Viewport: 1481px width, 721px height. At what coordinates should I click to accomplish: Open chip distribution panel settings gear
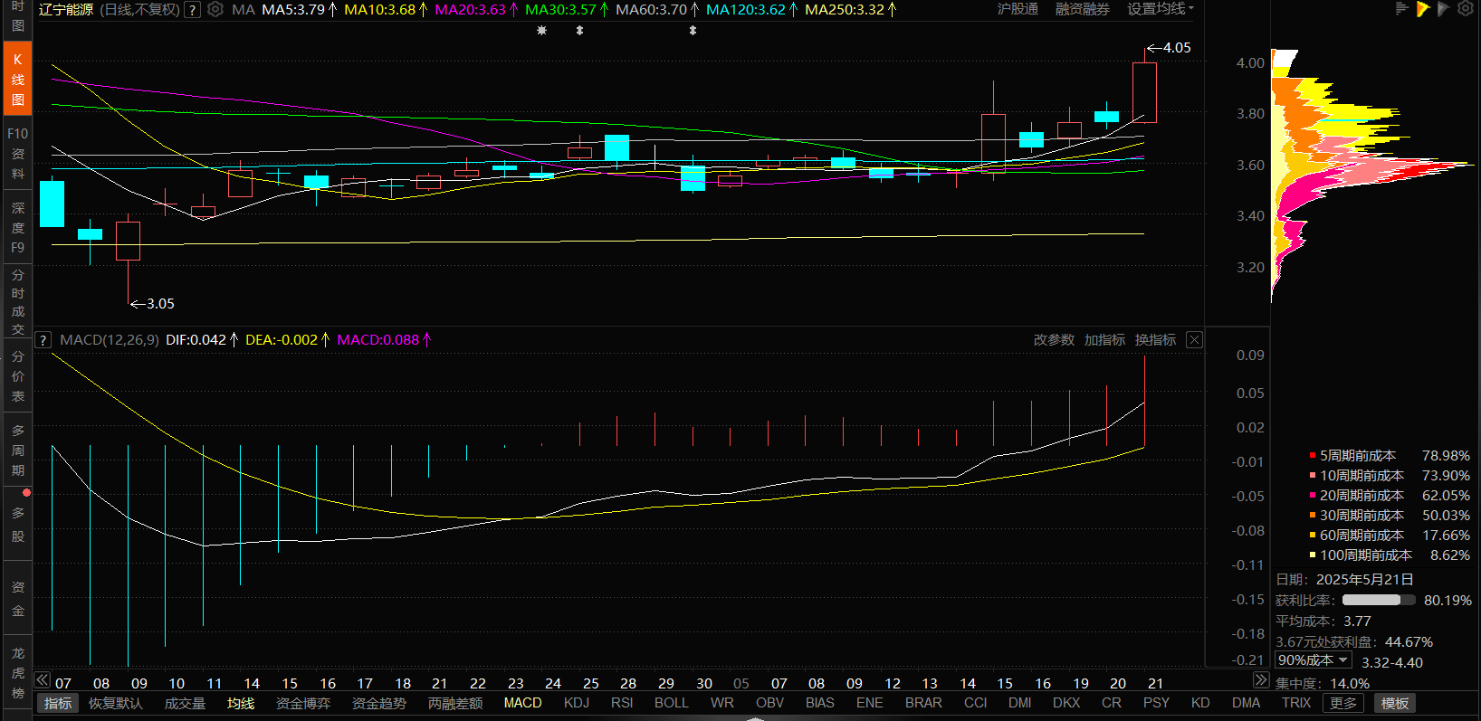1466,9
